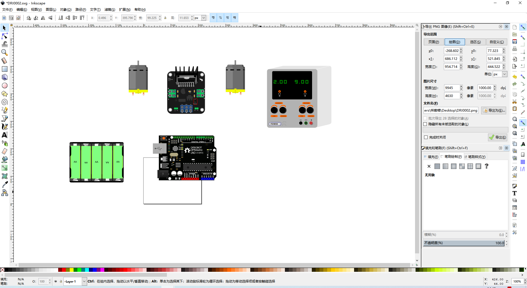Toggle scale stroke width affect button
Screen dimensions: 527x288
(x=213, y=18)
